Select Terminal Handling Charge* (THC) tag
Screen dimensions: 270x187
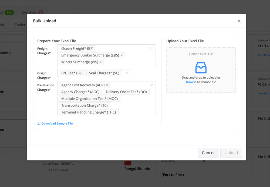(89, 112)
